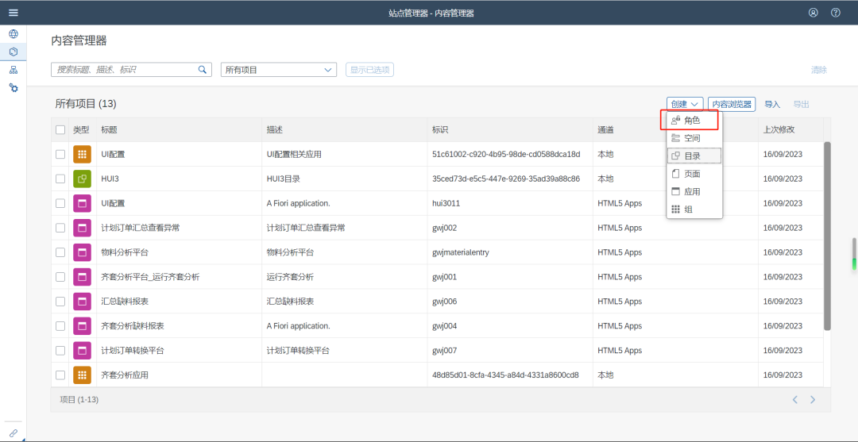Screen dimensions: 858x442
Task: Click the search magnifier icon
Action: pyautogui.click(x=203, y=69)
